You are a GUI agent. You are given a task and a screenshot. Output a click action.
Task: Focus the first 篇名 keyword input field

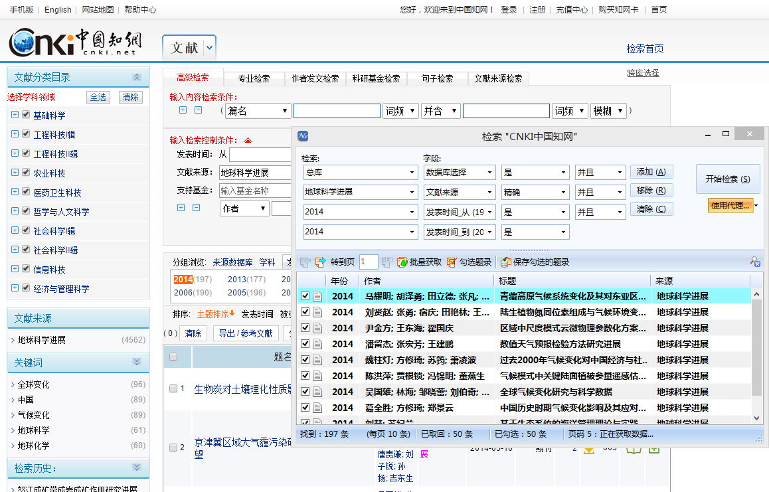pyautogui.click(x=337, y=111)
